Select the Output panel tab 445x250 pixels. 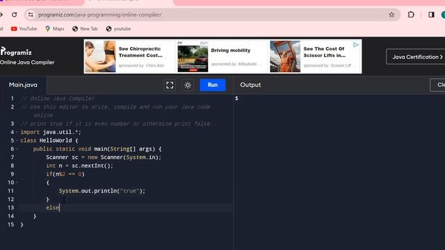(250, 85)
